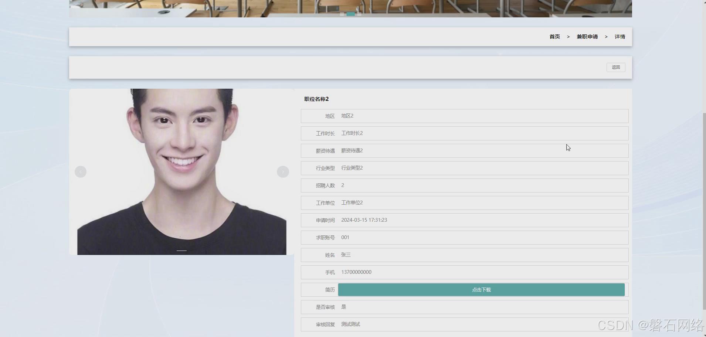Open the 兼职申请 breadcrumb link

(587, 37)
